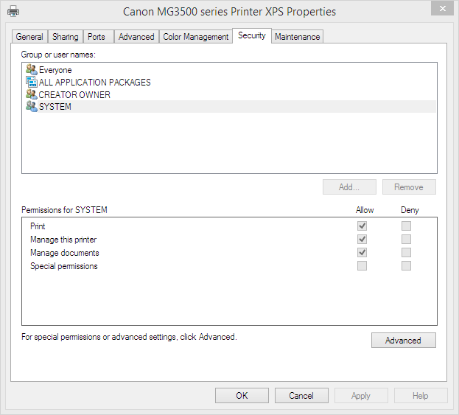Click the CREATOR OWNER user icon

(31, 94)
